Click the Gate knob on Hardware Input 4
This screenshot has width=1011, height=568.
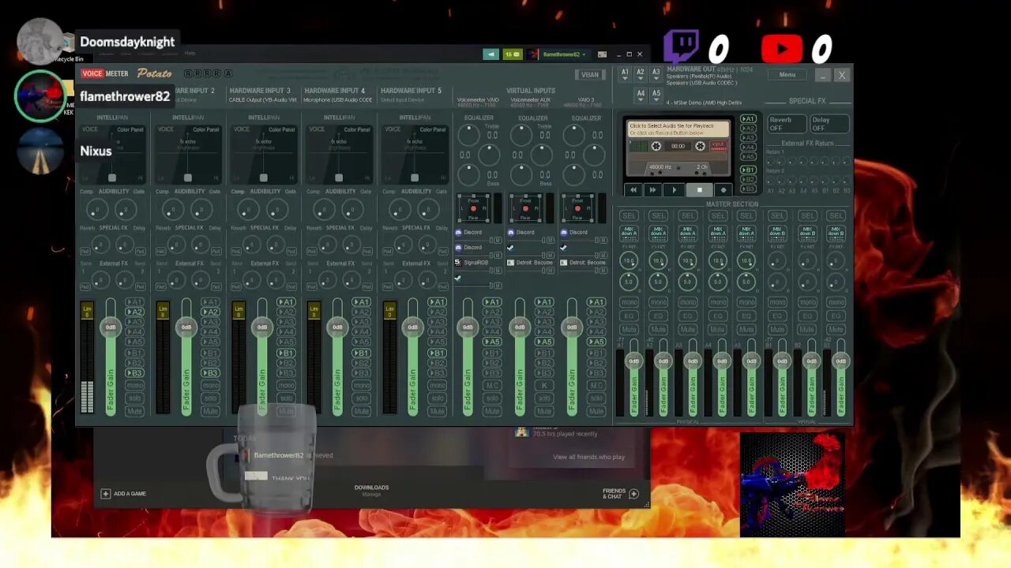pyautogui.click(x=352, y=210)
